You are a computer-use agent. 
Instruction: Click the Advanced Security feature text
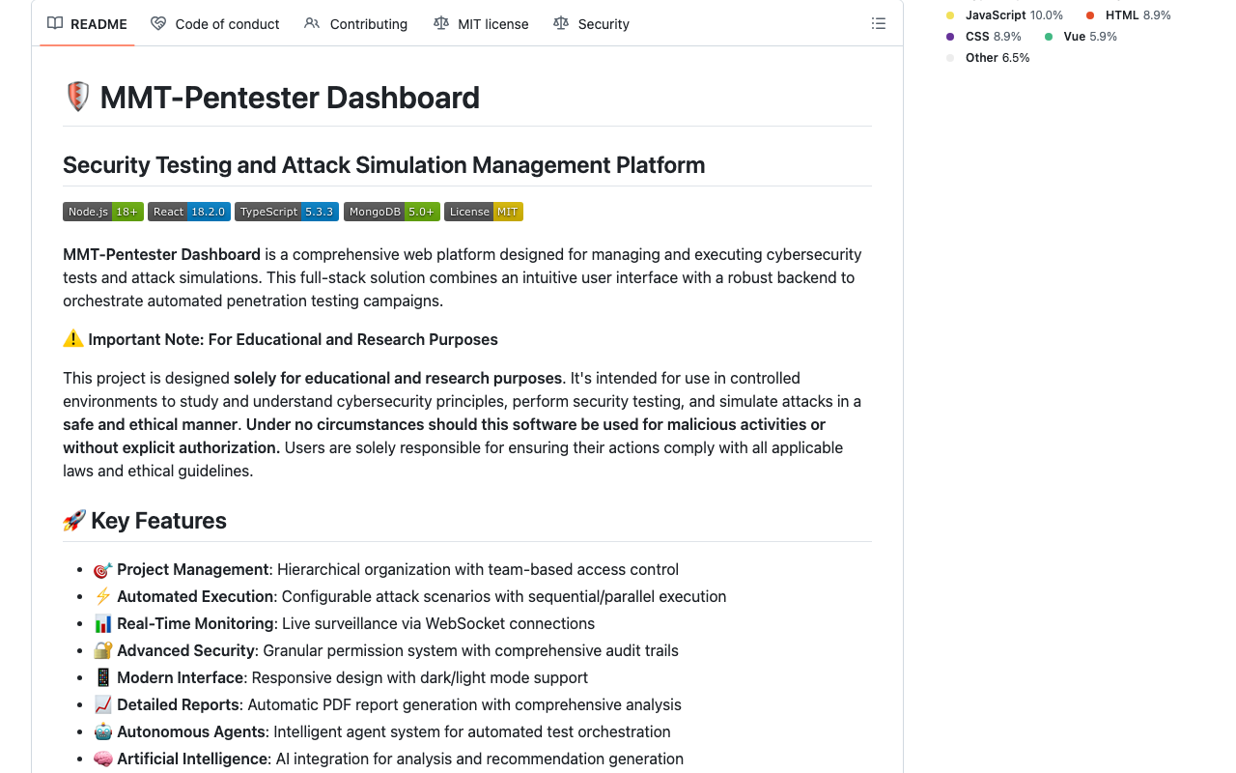tap(398, 651)
